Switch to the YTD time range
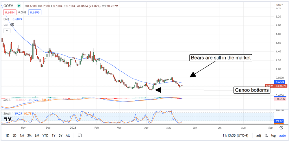 click(45, 135)
